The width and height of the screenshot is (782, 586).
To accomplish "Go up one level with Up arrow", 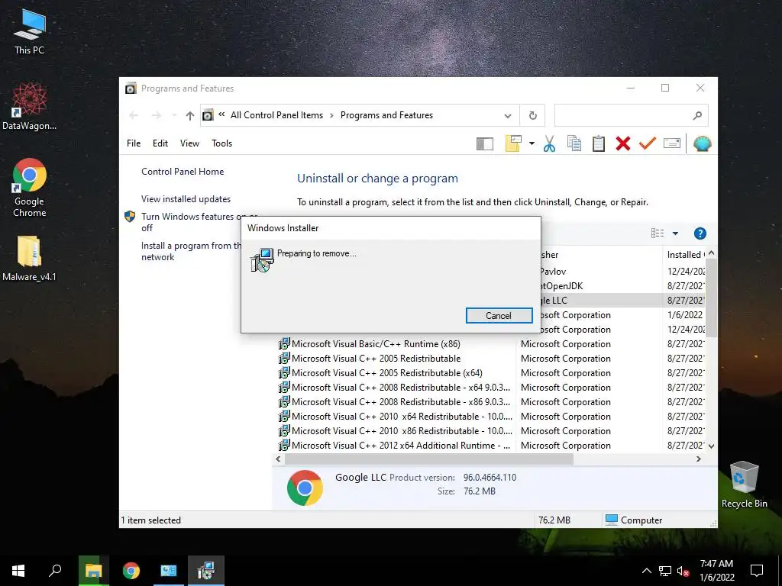I will pyautogui.click(x=190, y=116).
